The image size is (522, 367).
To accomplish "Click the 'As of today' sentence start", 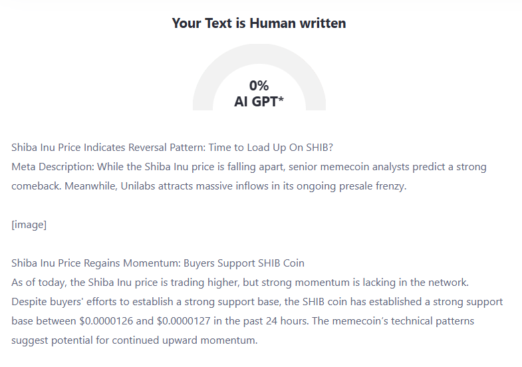I will (x=39, y=283).
